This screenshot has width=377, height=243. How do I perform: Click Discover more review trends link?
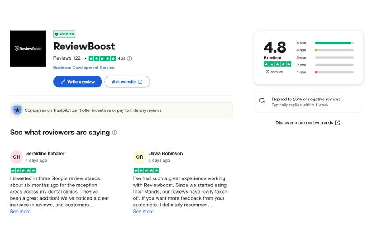point(304,122)
